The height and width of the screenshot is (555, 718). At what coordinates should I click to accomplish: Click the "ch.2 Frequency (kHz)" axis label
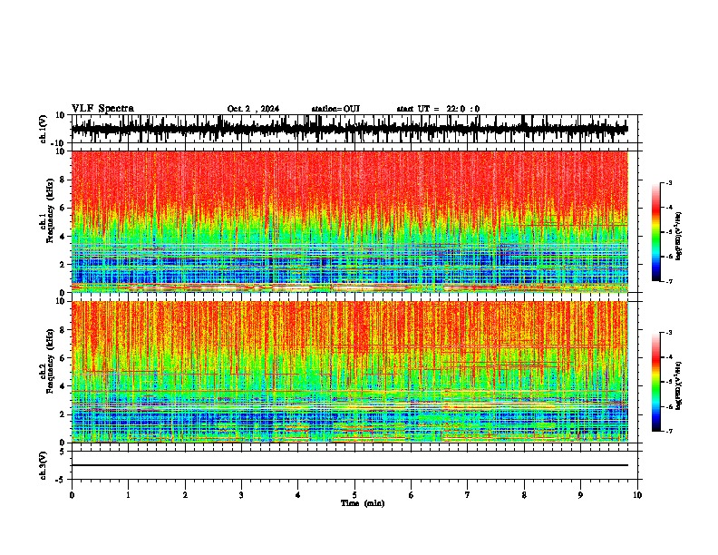coord(47,362)
